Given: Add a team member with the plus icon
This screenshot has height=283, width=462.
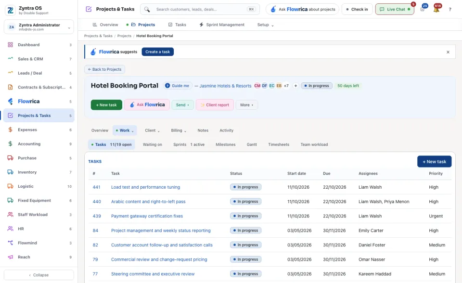Looking at the screenshot, I should (x=295, y=86).
